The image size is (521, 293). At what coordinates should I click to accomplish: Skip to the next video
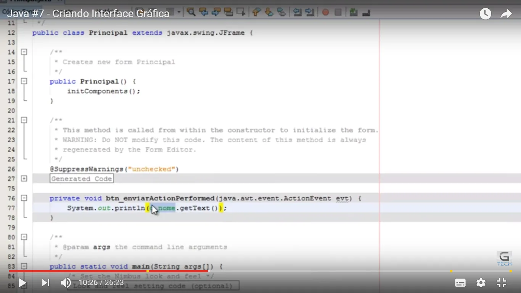(x=45, y=283)
